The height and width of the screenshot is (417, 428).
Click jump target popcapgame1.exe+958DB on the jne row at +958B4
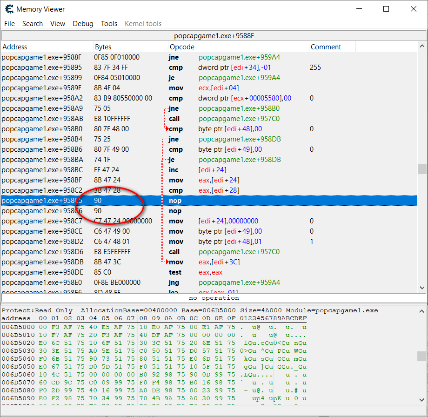coord(240,139)
